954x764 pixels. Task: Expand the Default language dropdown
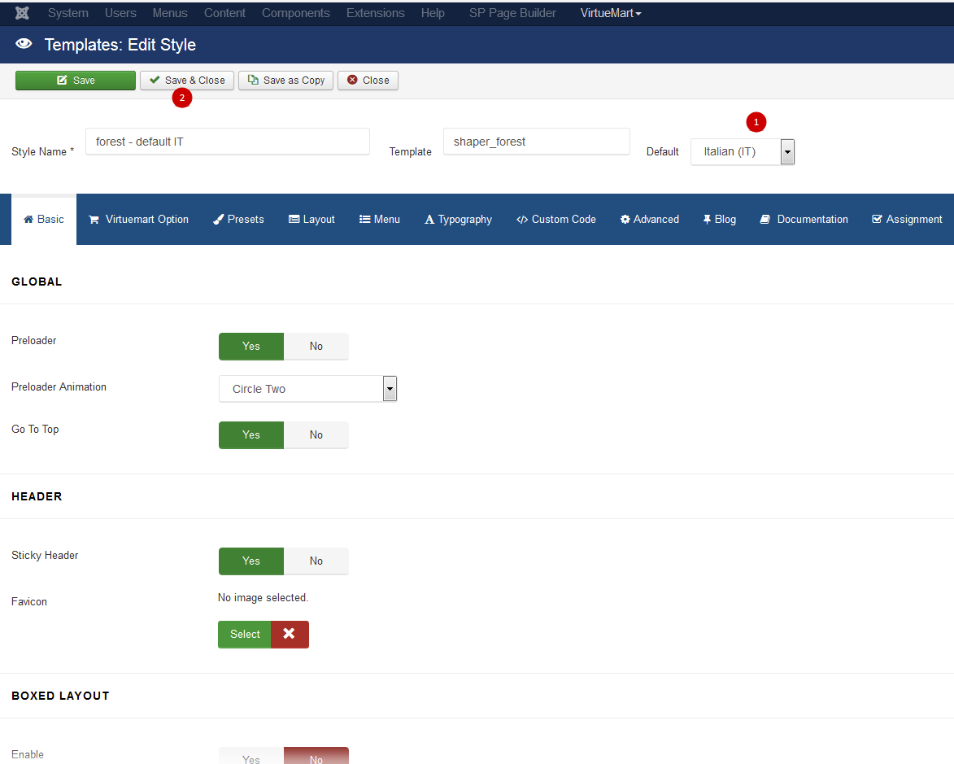(742, 151)
